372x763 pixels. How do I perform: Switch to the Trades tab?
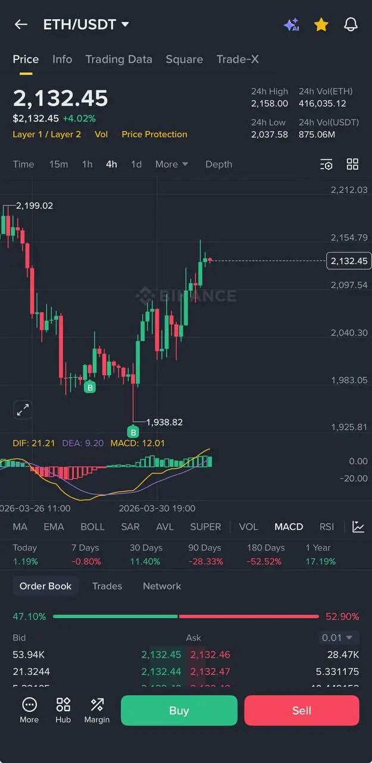click(x=107, y=586)
